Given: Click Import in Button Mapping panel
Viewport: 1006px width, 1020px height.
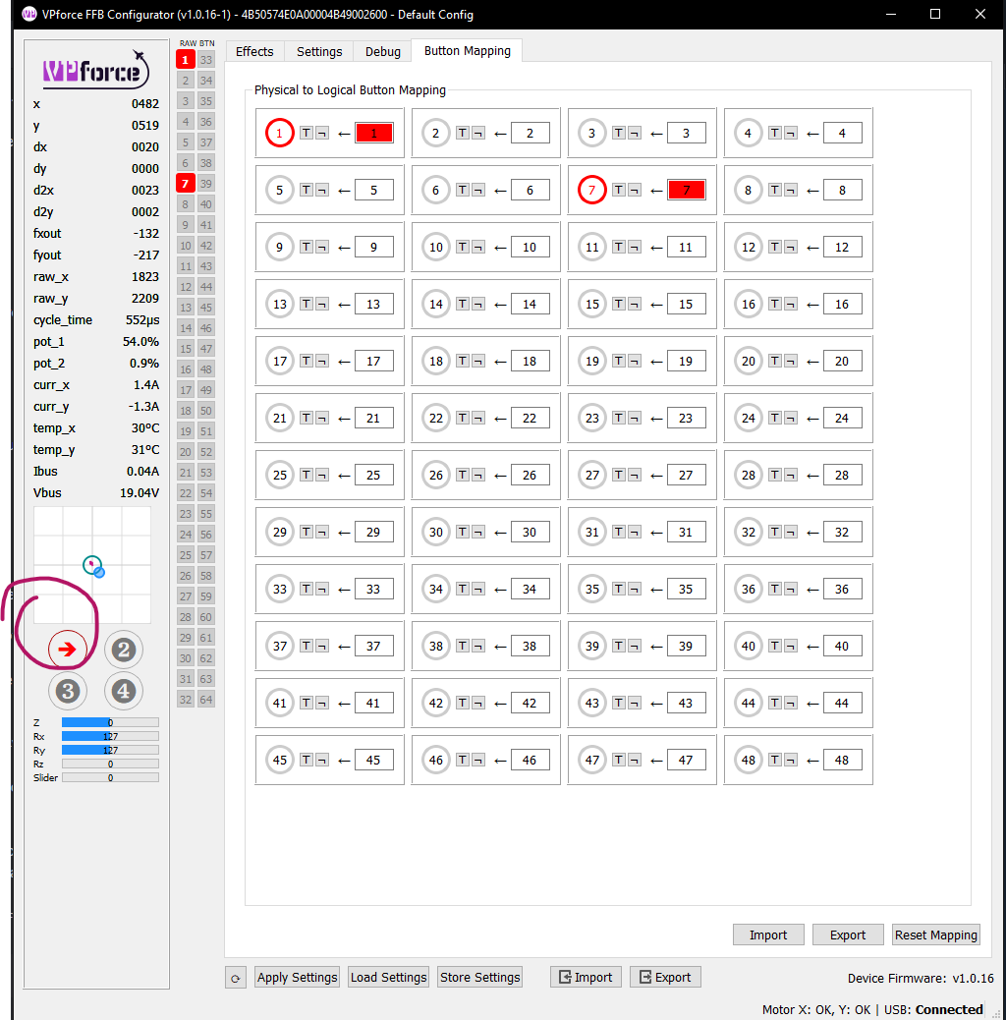Looking at the screenshot, I should (x=768, y=935).
